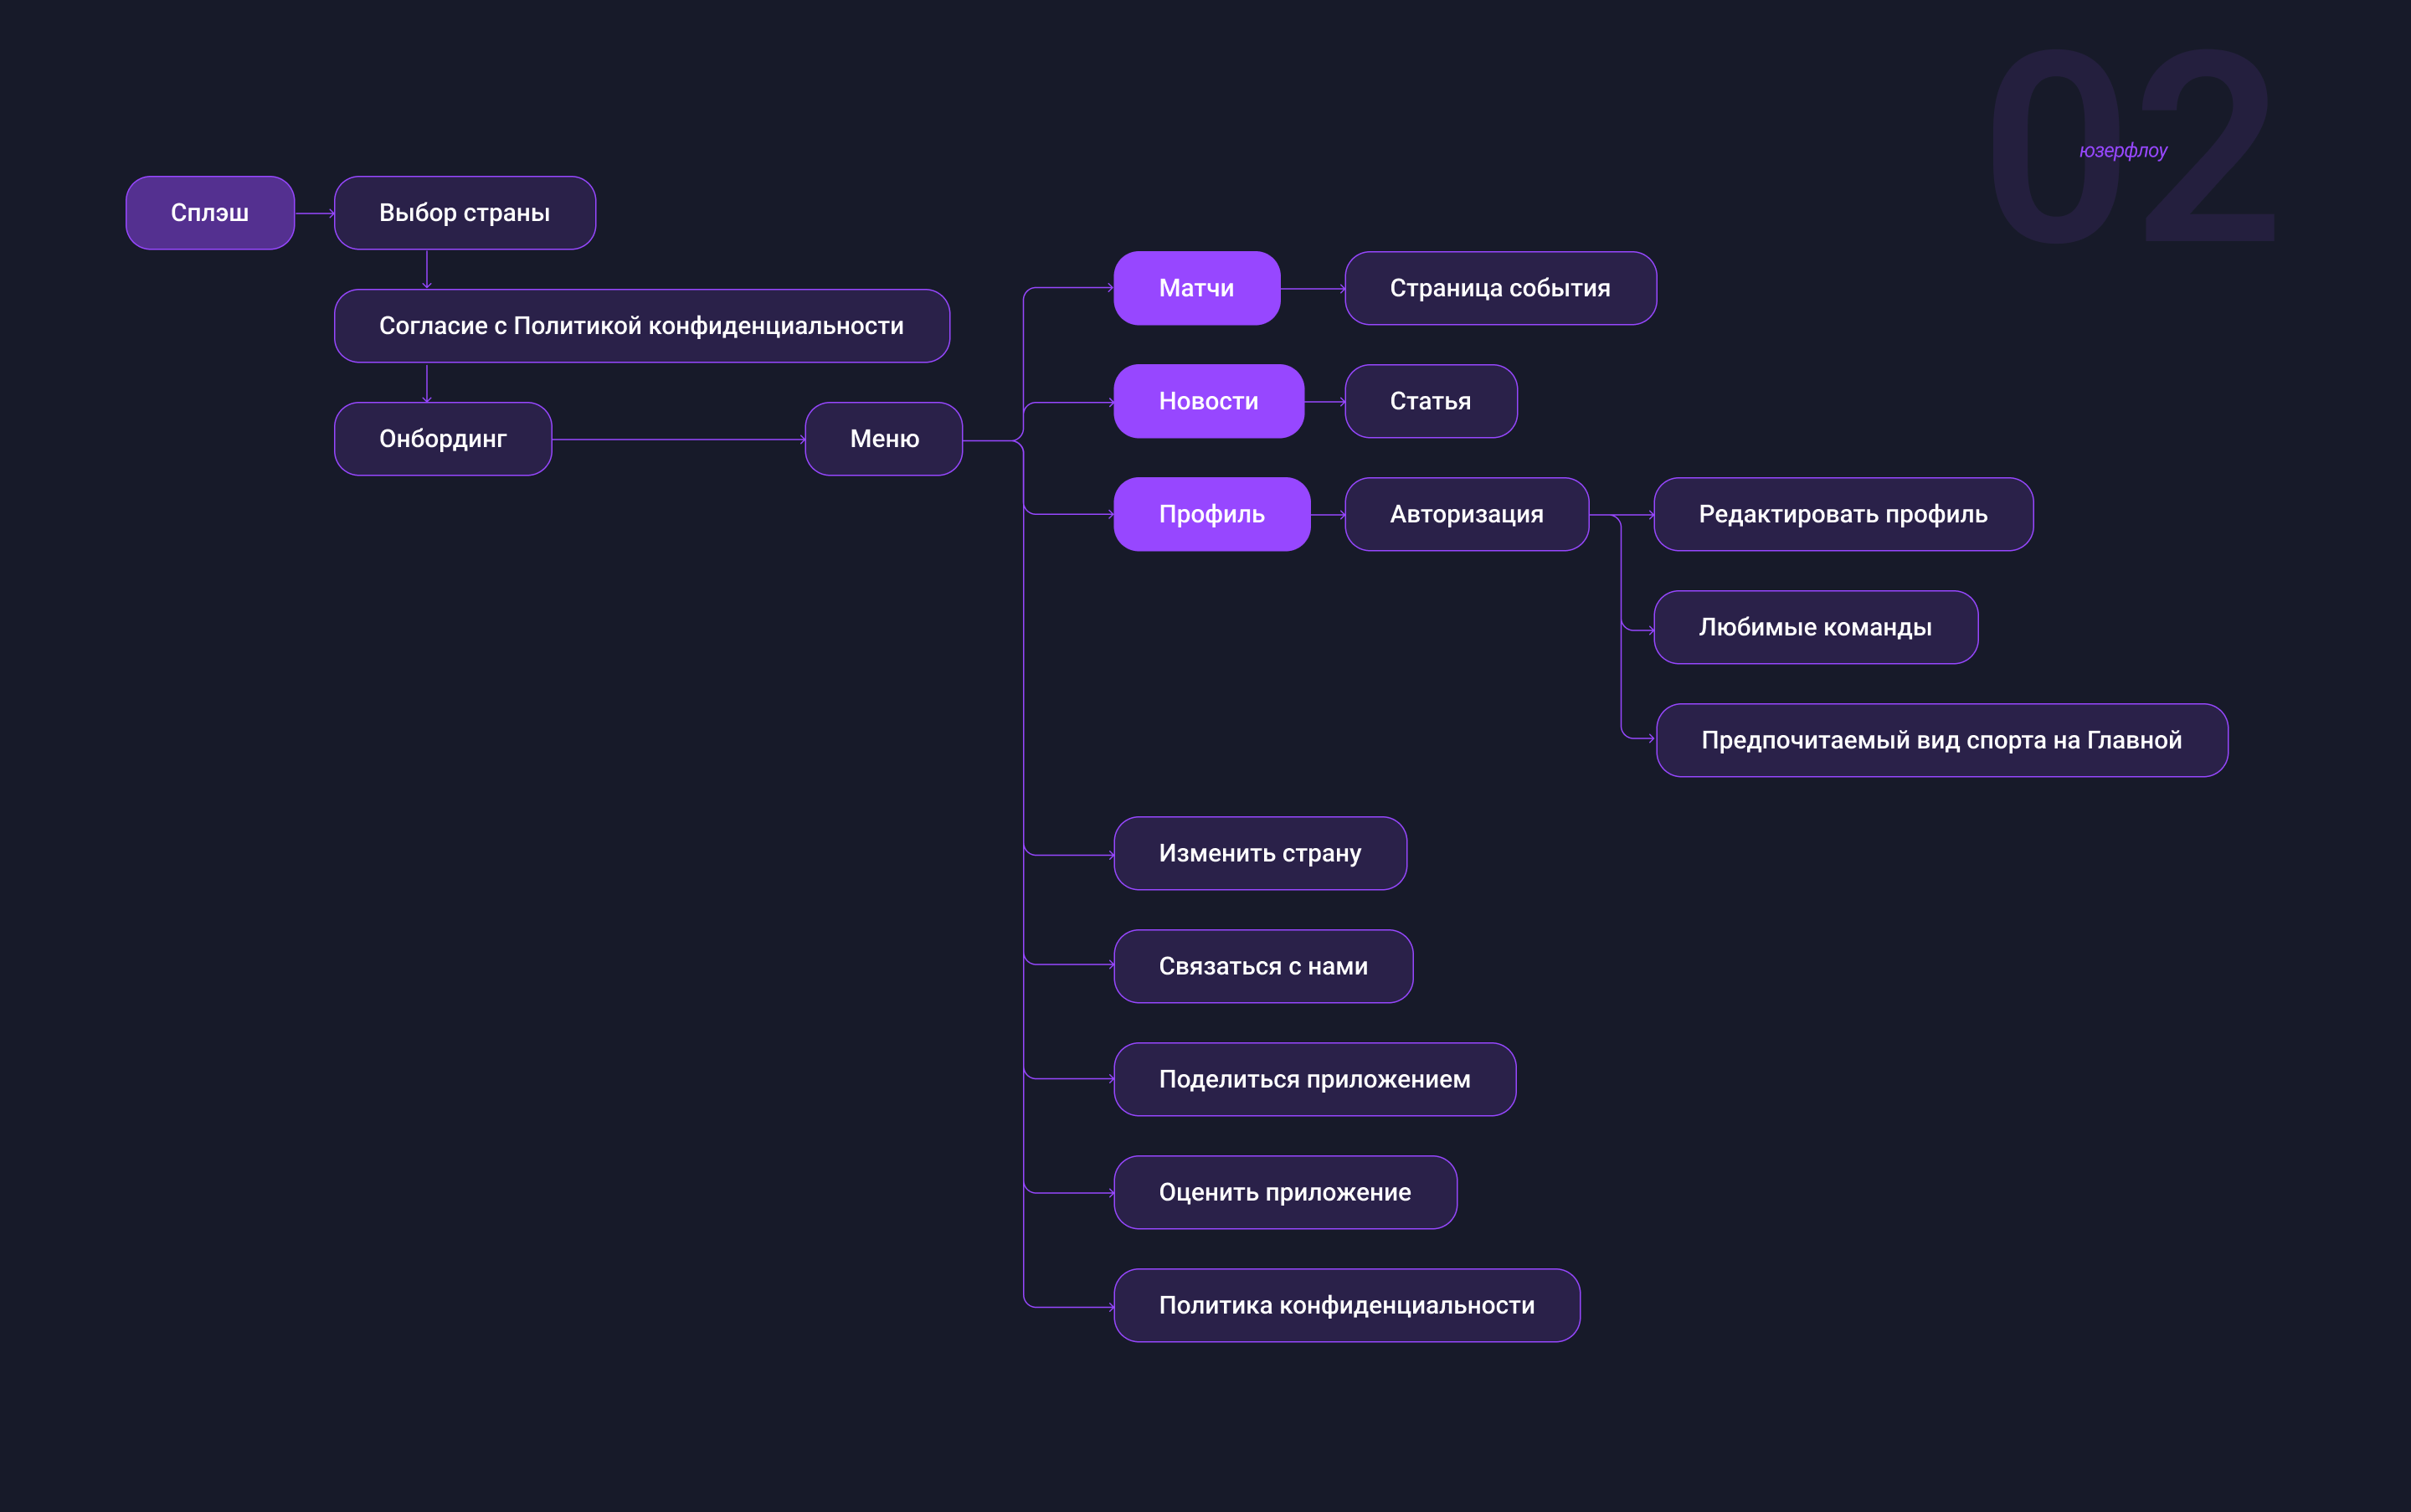Image resolution: width=2411 pixels, height=1512 pixels.
Task: Click the Изменить страну item
Action: [x=1260, y=853]
